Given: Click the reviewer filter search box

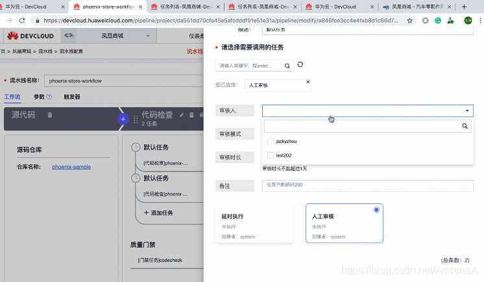Looking at the screenshot, I should 368,126.
